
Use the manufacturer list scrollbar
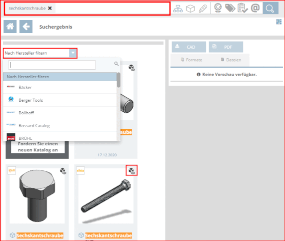pos(118,80)
